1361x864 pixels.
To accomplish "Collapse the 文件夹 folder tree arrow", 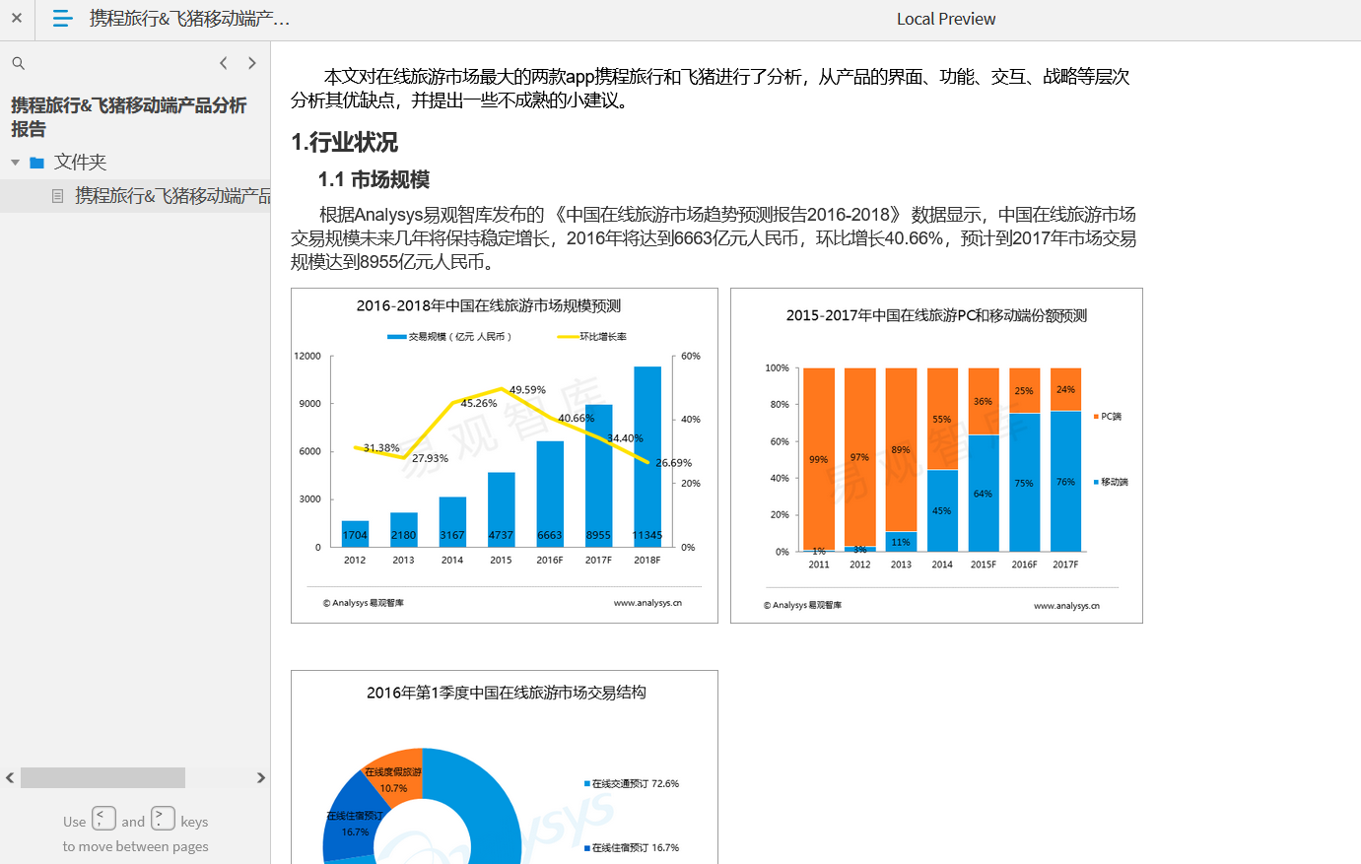I will [15, 163].
